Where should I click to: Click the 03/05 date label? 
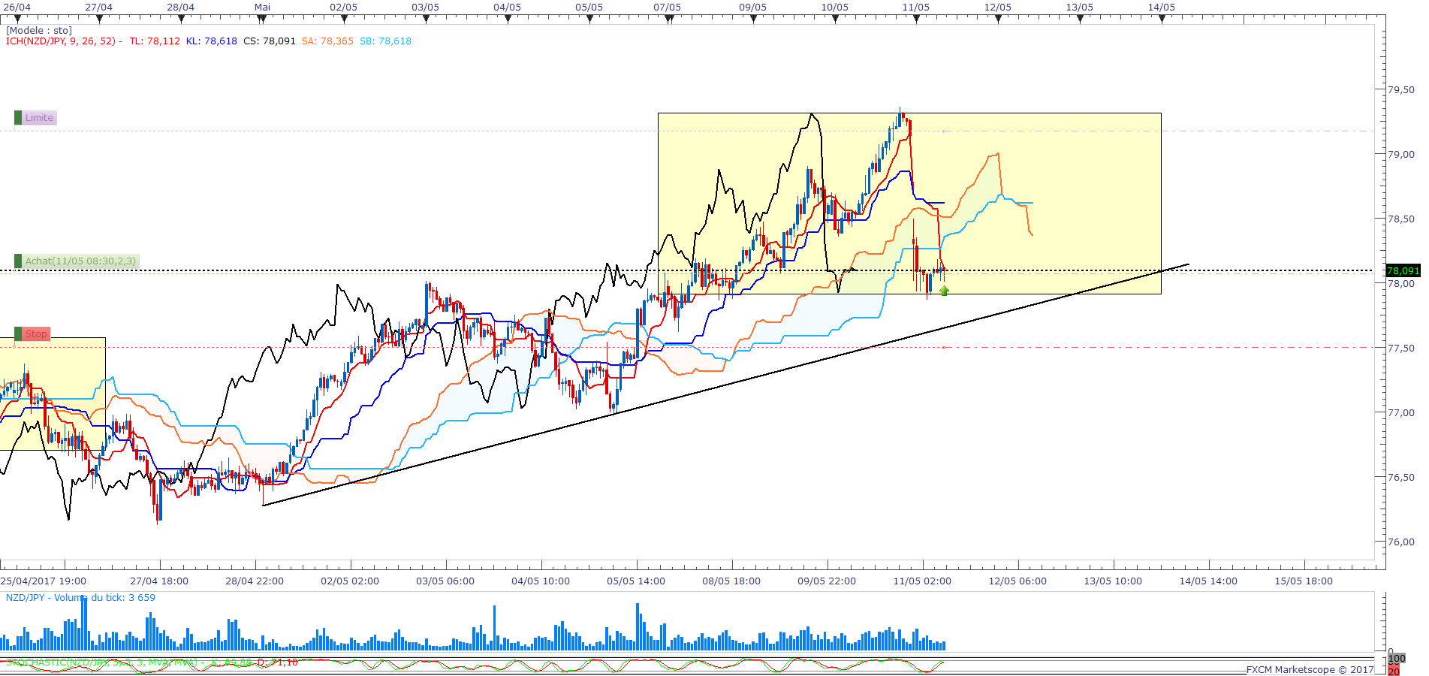(426, 8)
